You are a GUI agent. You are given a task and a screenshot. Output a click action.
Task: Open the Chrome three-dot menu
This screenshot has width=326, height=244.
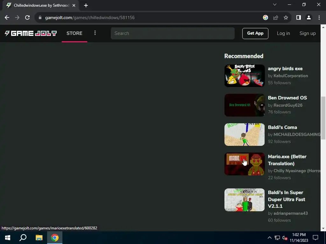[x=319, y=18]
